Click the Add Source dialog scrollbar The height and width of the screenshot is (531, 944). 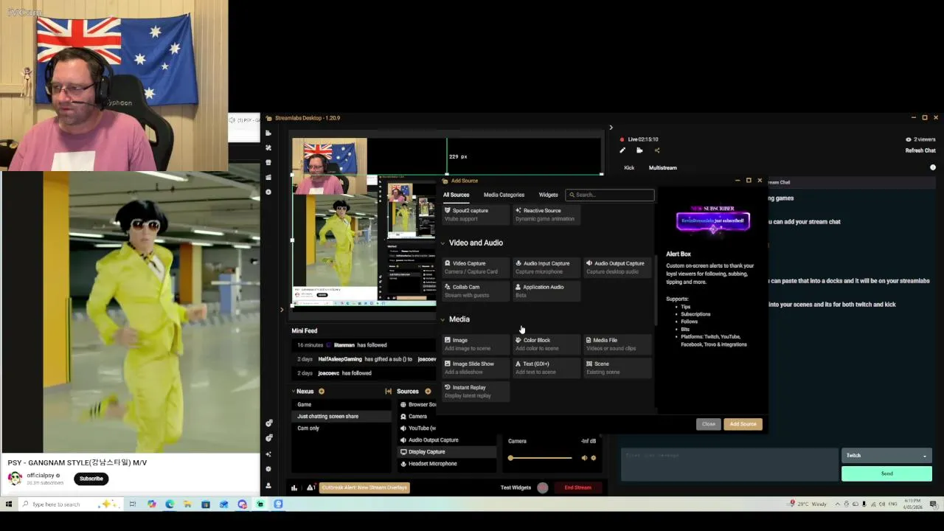coord(655,290)
